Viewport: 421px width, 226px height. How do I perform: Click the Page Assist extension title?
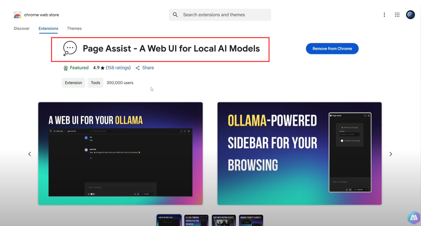(171, 49)
